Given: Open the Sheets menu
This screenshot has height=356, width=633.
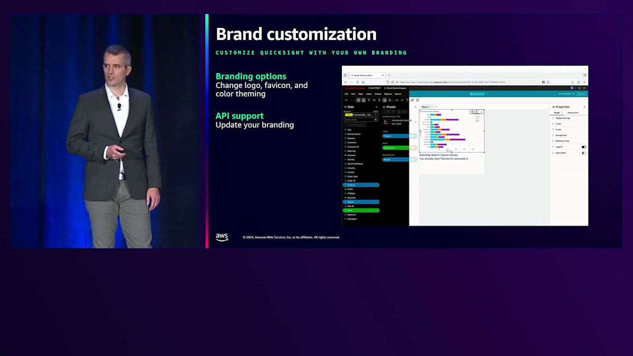Looking at the screenshot, I should pos(378,94).
